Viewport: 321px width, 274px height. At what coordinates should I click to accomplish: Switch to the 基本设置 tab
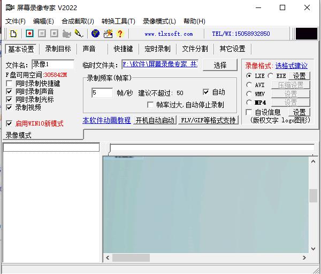click(x=21, y=49)
